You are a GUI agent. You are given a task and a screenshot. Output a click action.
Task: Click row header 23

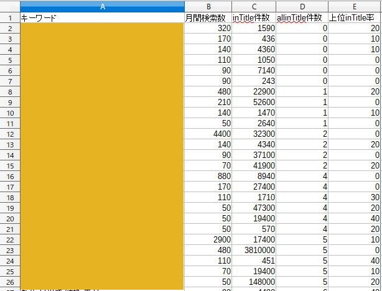(10, 250)
